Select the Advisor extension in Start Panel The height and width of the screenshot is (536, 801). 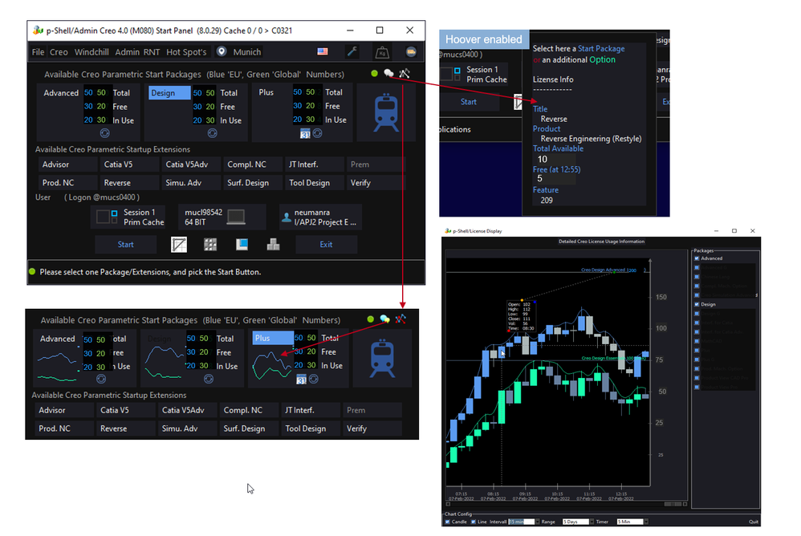click(x=67, y=164)
